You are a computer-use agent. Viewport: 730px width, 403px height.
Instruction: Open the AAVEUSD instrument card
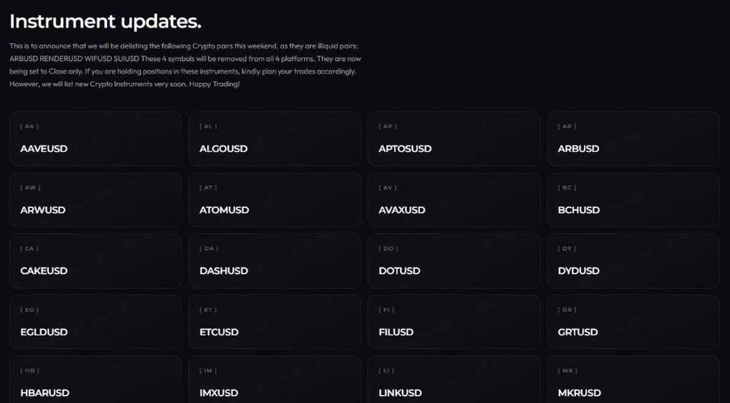pos(96,139)
